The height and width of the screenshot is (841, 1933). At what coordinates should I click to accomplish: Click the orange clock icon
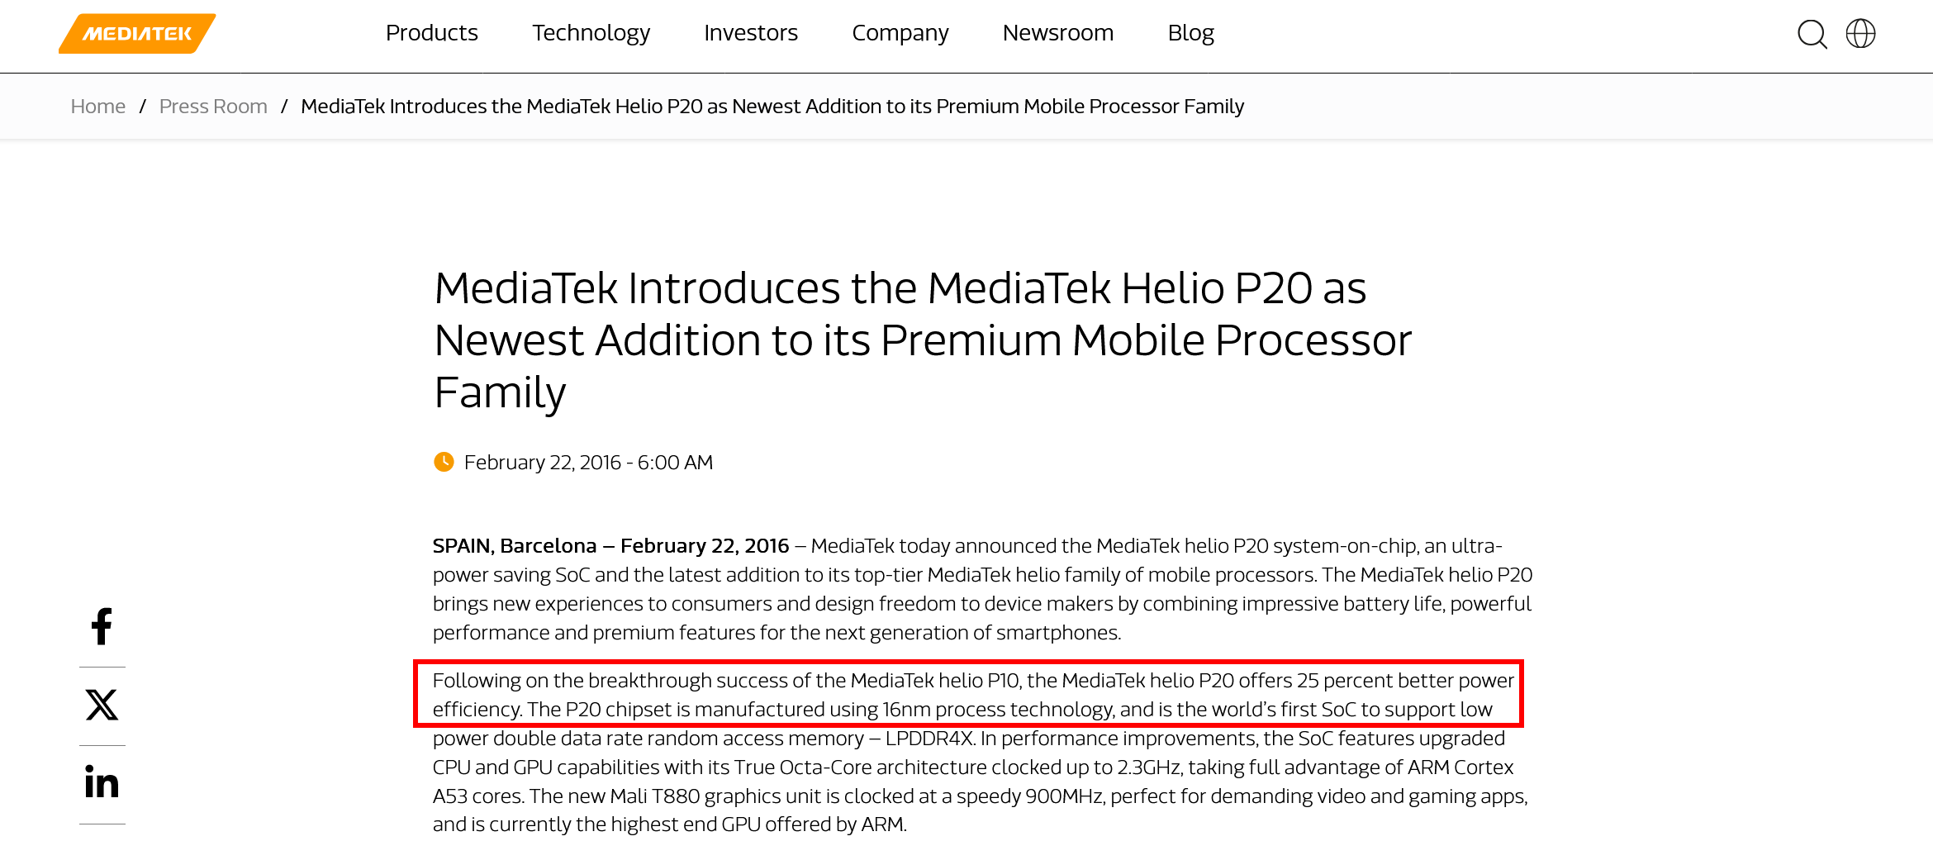pos(444,462)
